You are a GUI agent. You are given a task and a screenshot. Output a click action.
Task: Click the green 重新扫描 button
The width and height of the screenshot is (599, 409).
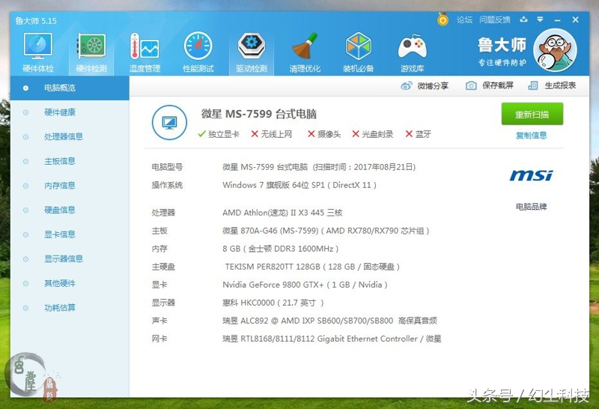coord(532,114)
